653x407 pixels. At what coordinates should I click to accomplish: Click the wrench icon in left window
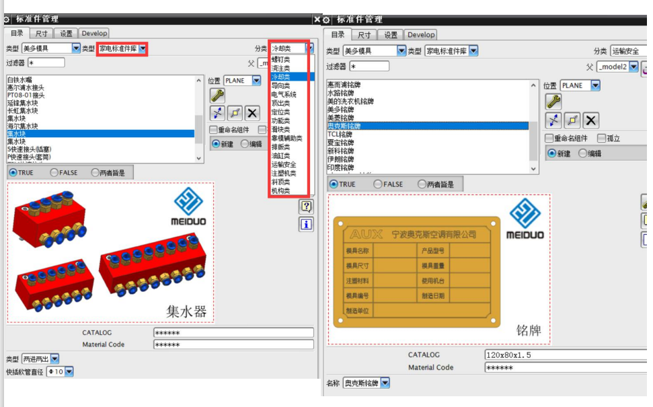click(217, 96)
